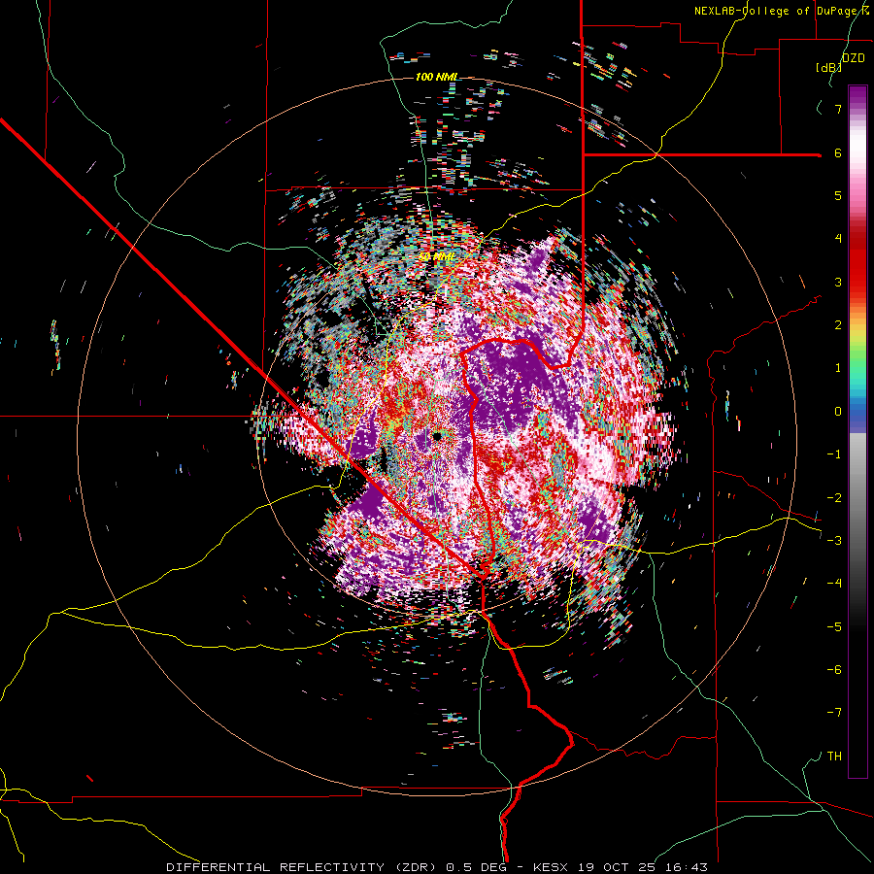Click the 16:43 timestamp in caption
874x874 pixels.
[689, 867]
